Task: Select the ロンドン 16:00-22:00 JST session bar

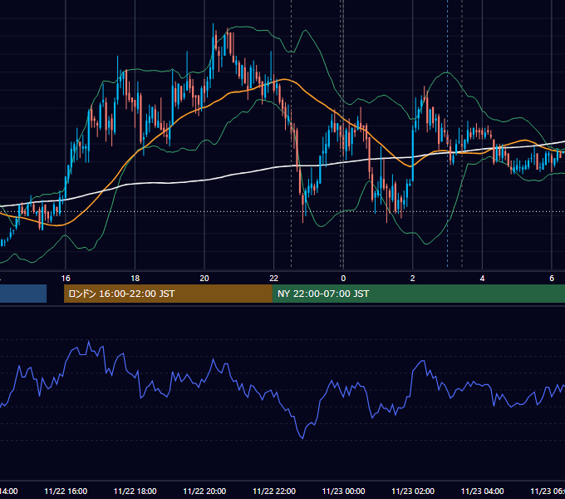Action: (x=168, y=294)
